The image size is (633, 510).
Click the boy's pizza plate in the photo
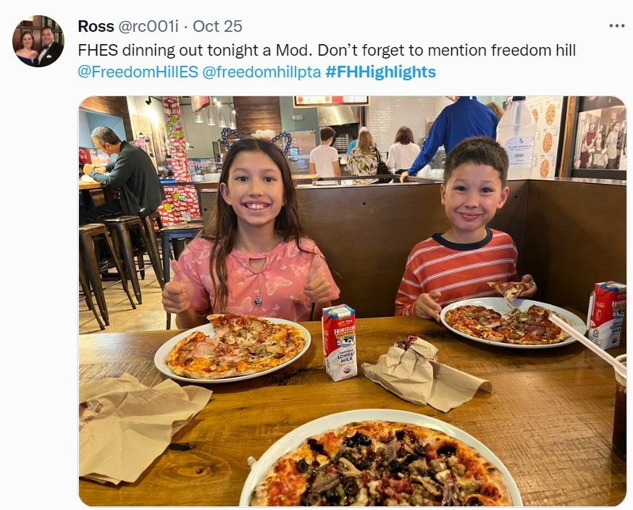(512, 323)
